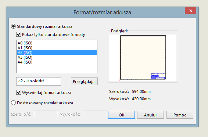Pick A3 (ISO) sheet format
The image size is (208, 137).
[x=57, y=57]
